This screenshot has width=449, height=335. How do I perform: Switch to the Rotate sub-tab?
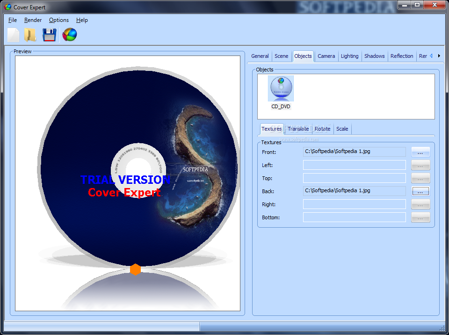(322, 129)
